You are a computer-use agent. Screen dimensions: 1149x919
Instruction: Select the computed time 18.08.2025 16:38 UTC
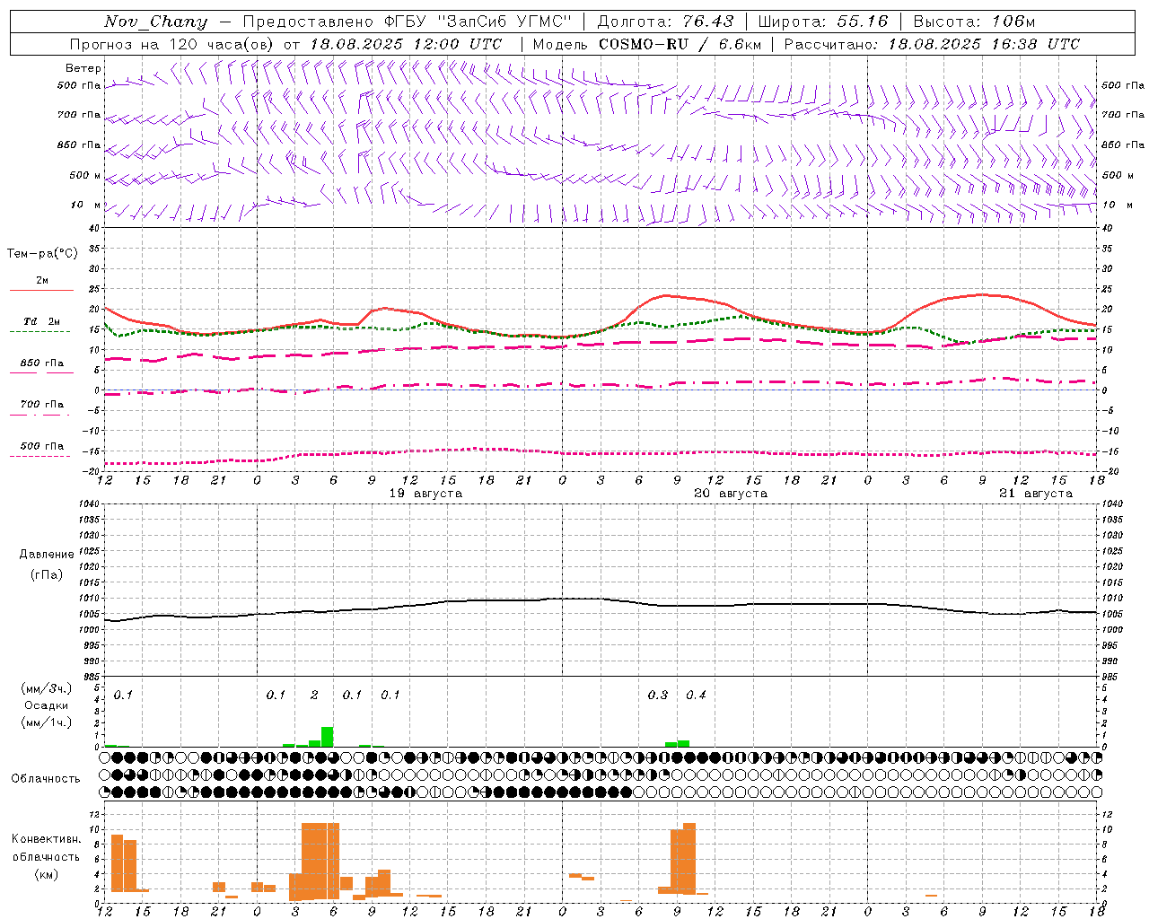click(984, 44)
